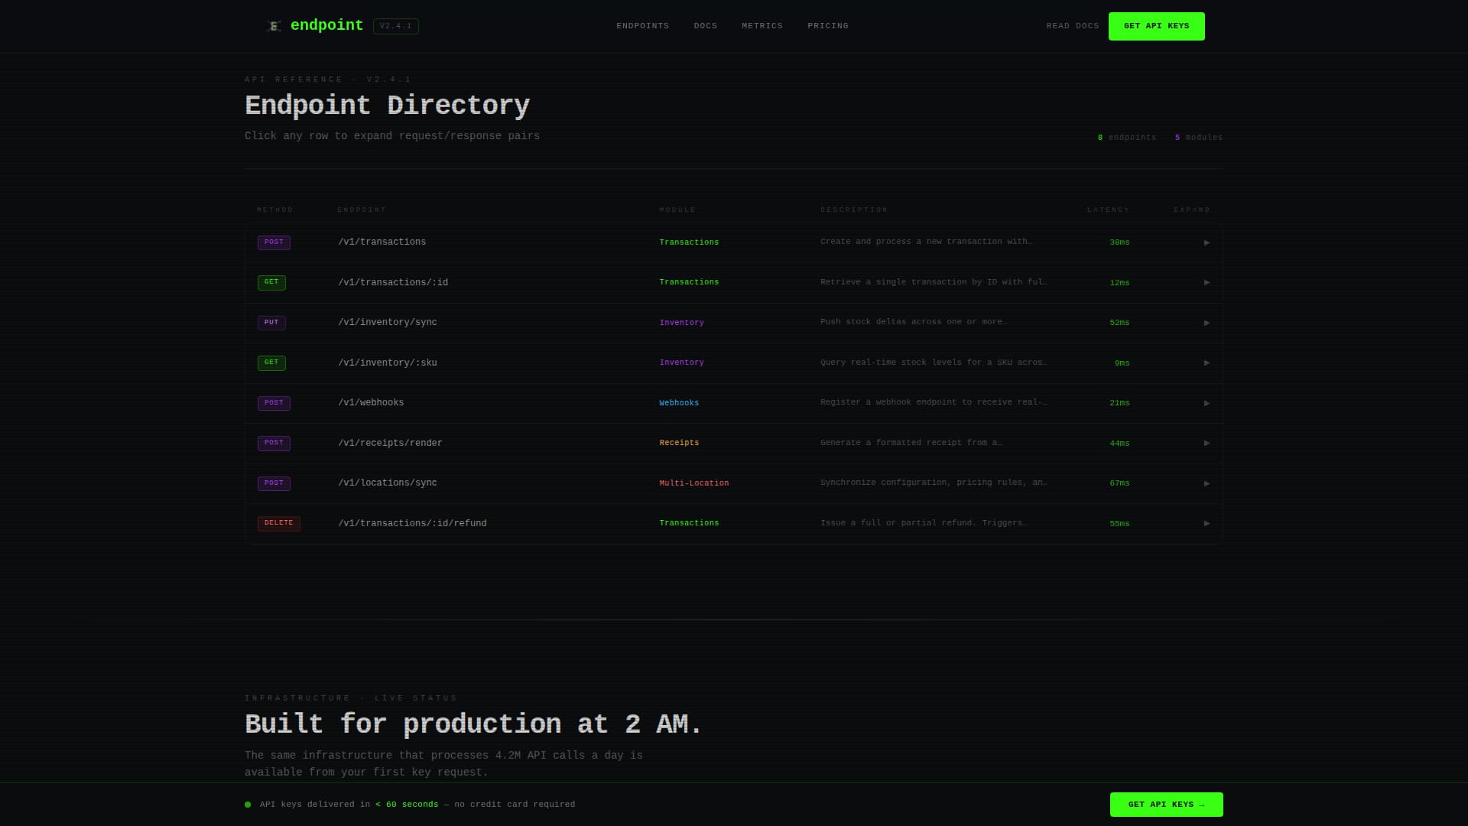Click POST badge on /v1/webhooks row
The image size is (1468, 826).
click(274, 403)
